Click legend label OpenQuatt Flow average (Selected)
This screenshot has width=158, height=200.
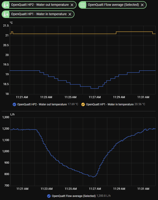click(x=74, y=196)
